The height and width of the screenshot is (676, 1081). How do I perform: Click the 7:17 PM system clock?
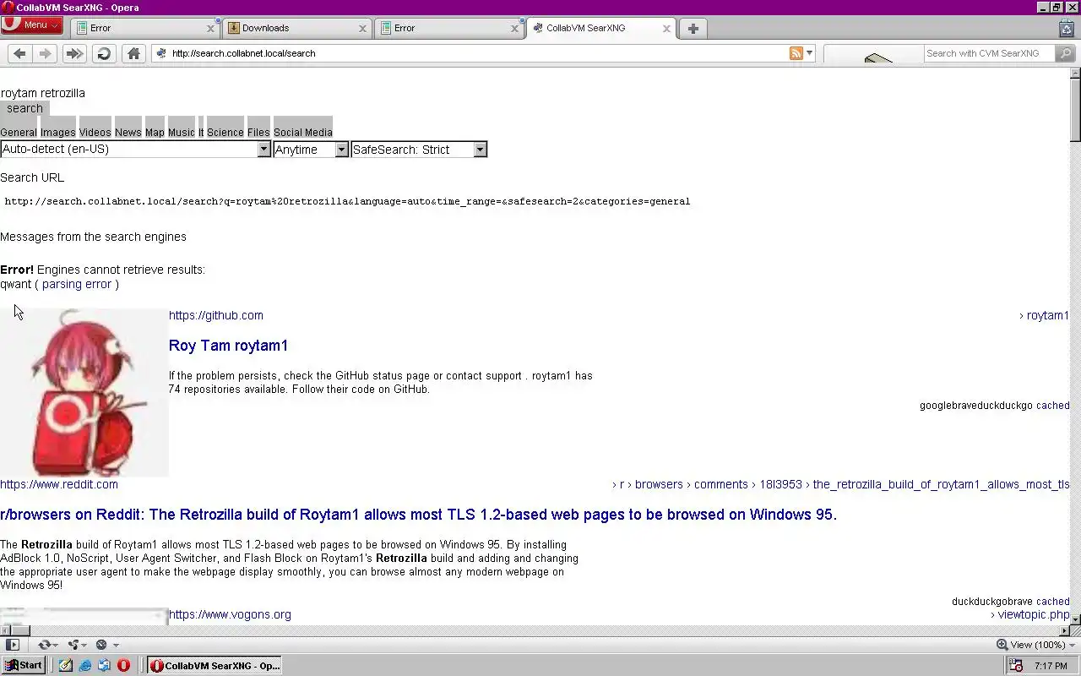pyautogui.click(x=1051, y=666)
